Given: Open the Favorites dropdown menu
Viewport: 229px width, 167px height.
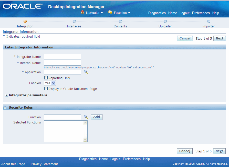Looking at the screenshot, I should coord(122,13).
